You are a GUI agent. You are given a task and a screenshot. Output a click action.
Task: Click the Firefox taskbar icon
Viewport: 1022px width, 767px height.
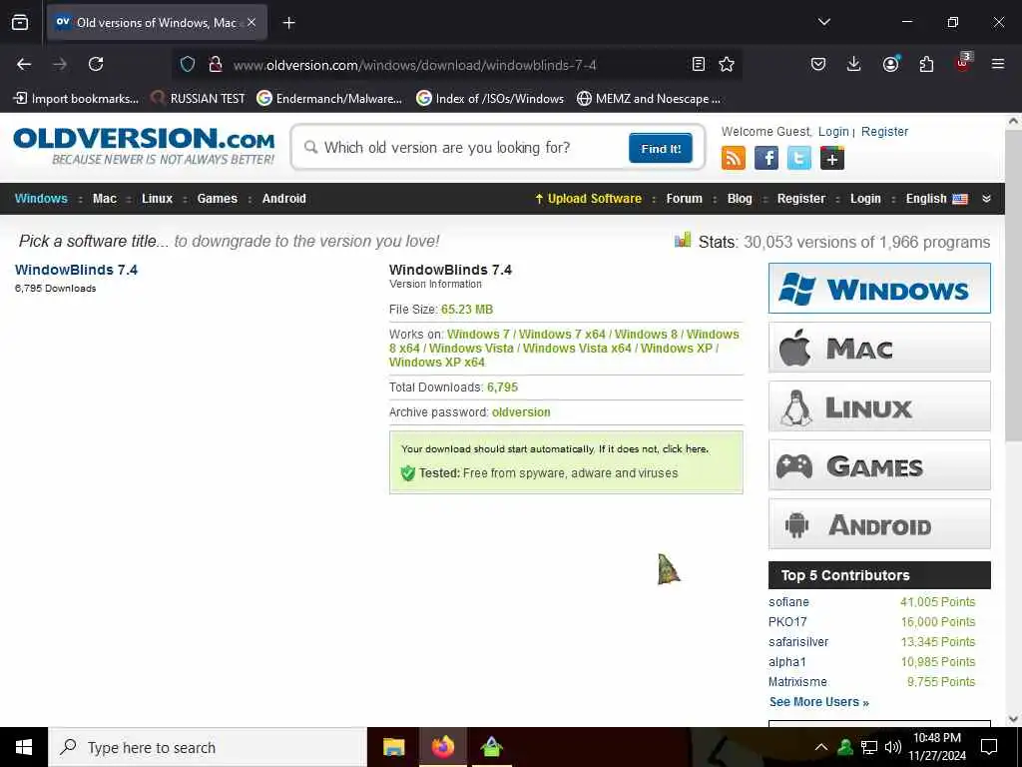pyautogui.click(x=442, y=747)
